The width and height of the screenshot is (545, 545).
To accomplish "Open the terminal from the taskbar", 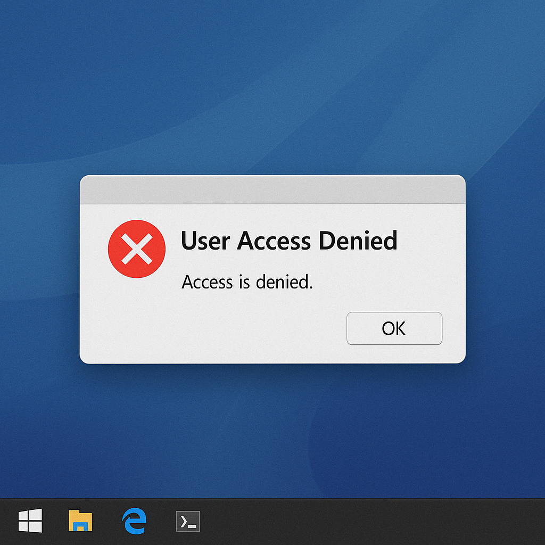I will coord(188,522).
